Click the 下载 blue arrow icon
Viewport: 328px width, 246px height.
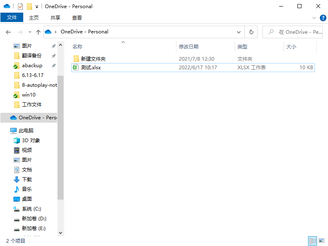click(x=17, y=180)
